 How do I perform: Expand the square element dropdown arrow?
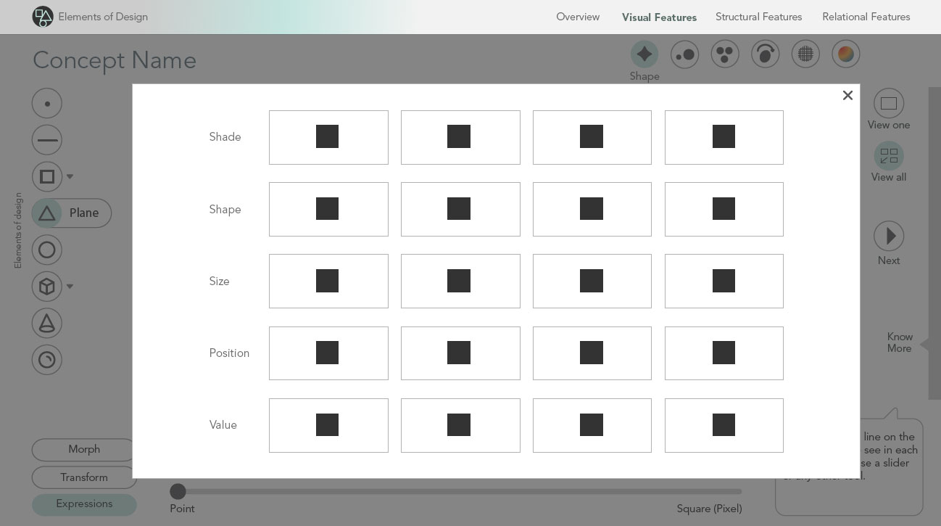(x=70, y=177)
